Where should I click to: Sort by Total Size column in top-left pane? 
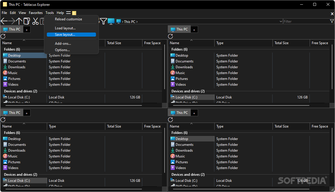click(x=124, y=43)
